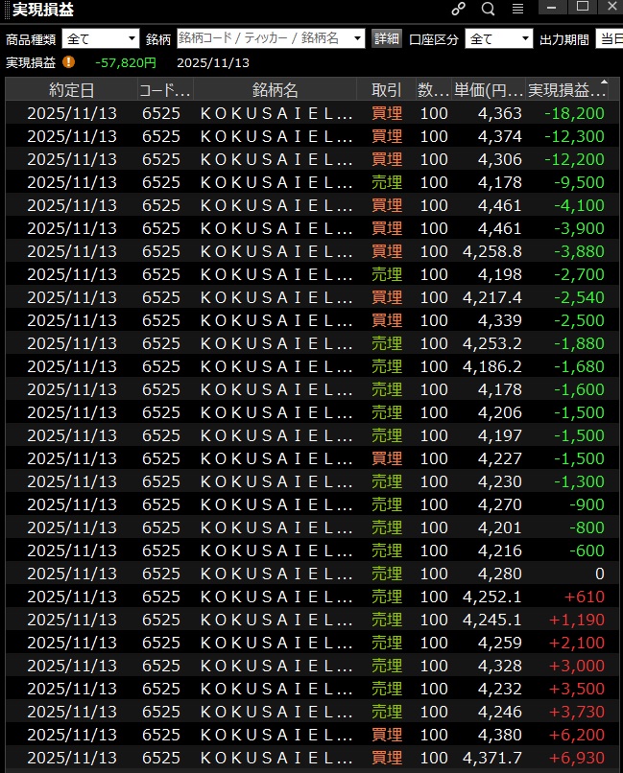Expand the 商品種類 dropdown
This screenshot has width=623, height=773.
(101, 38)
